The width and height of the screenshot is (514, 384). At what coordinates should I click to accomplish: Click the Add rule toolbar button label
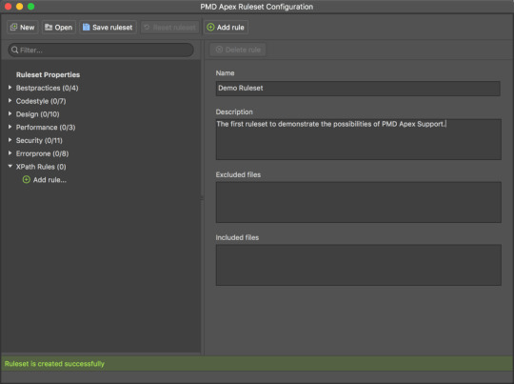tap(230, 28)
